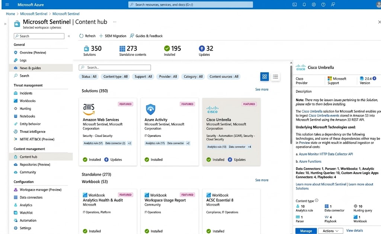Open the Support : All filter
Screen dimensions: 381x234
tap(143, 77)
